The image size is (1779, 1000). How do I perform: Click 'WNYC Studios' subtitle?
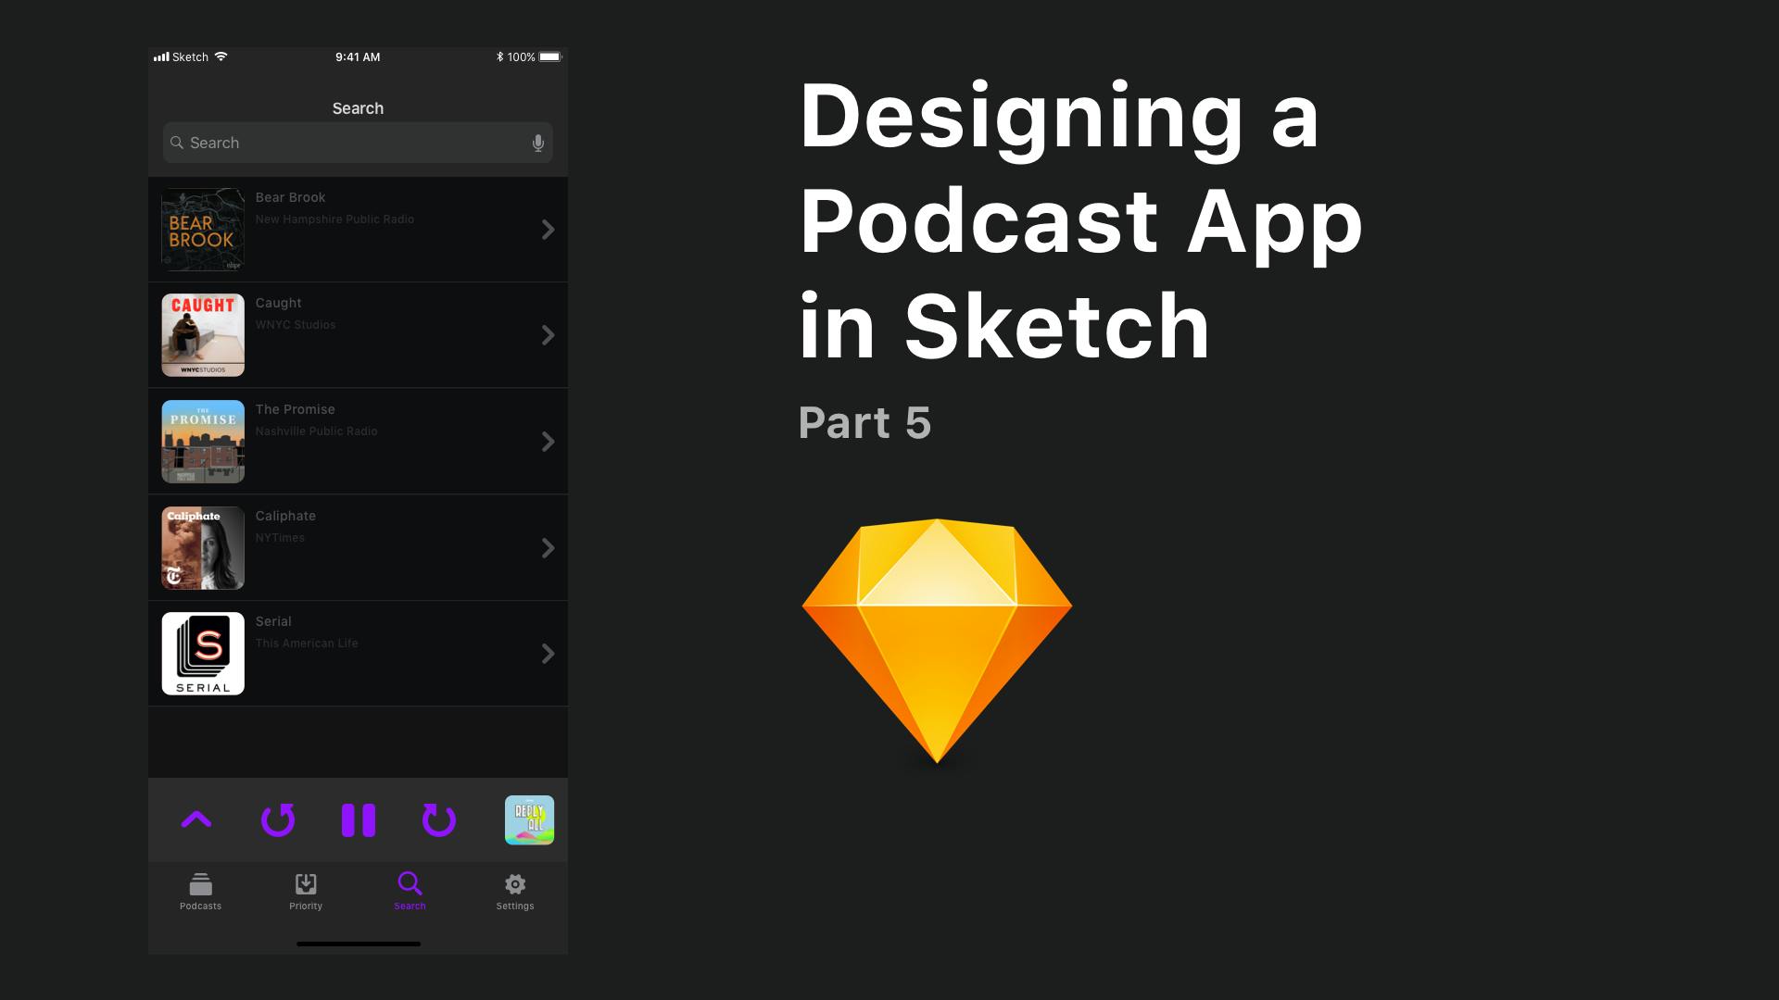(x=296, y=325)
